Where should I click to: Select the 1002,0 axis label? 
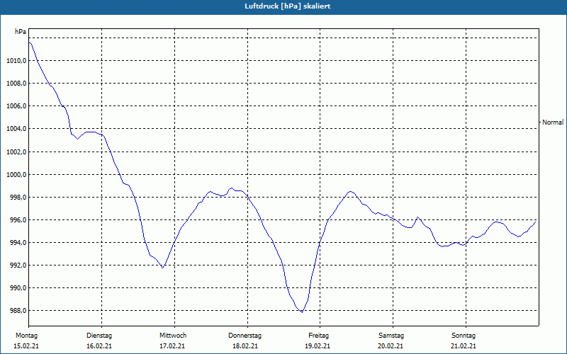point(16,152)
